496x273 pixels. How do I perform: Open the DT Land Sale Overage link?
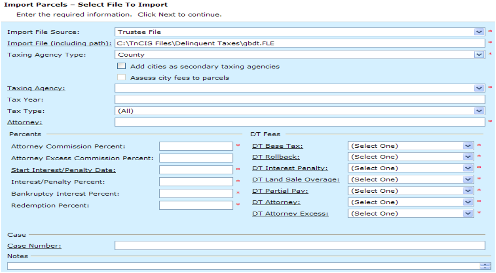(x=296, y=179)
